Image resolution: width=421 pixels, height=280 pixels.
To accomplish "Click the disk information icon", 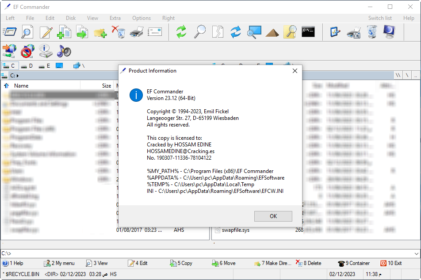I will tap(46, 51).
